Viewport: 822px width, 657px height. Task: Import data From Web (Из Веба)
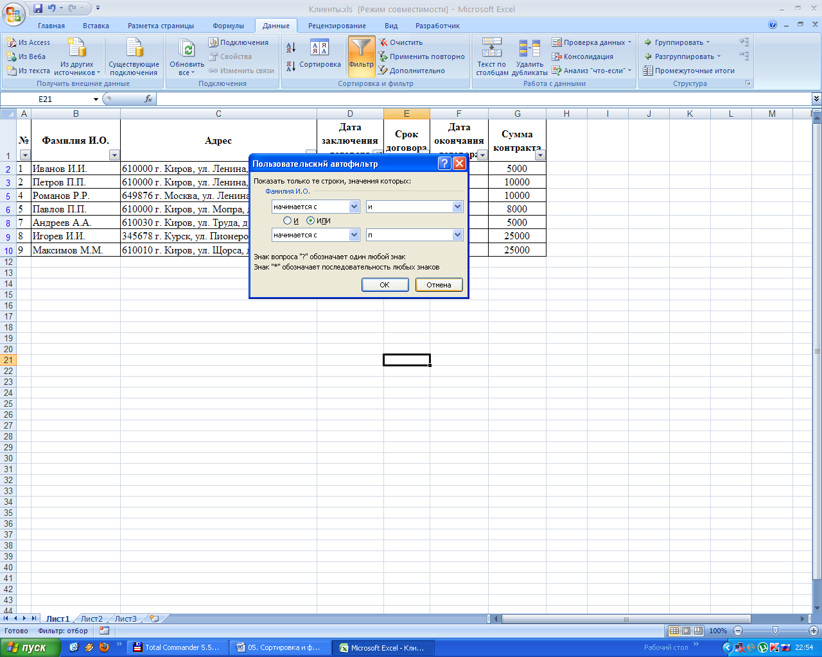pyautogui.click(x=26, y=56)
